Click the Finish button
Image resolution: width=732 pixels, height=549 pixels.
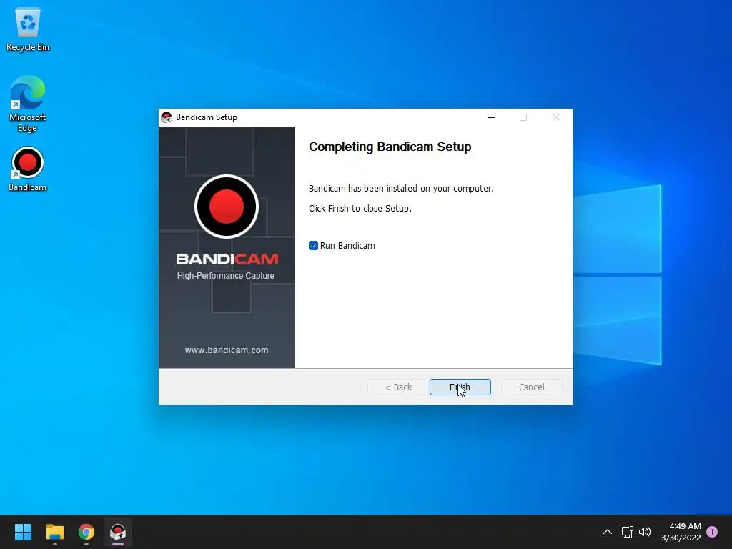click(x=460, y=387)
